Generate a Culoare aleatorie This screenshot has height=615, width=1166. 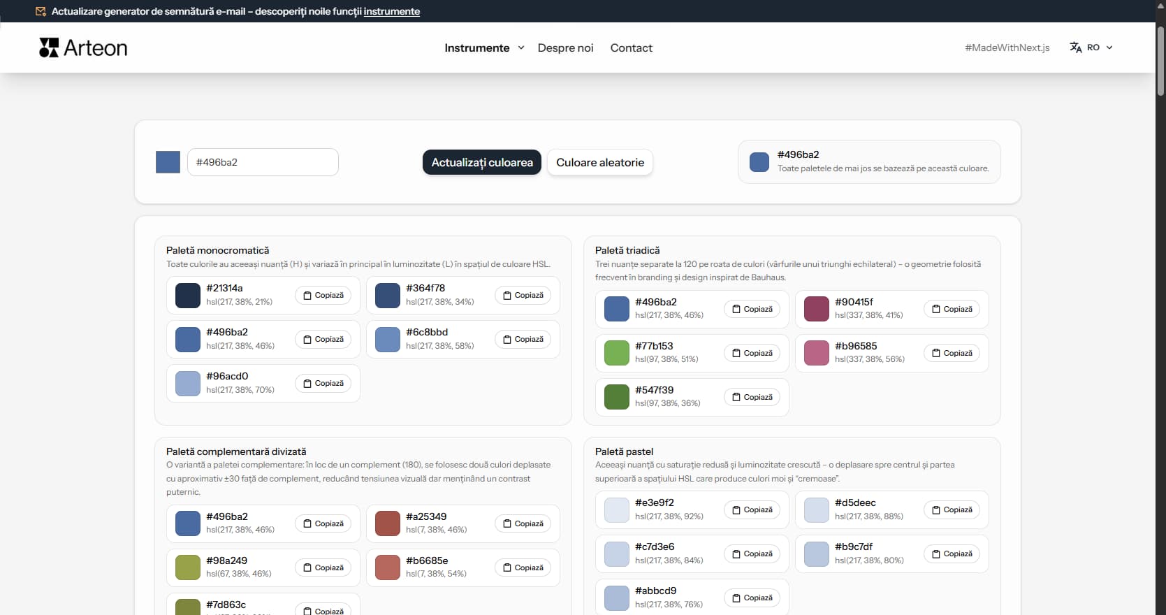[x=599, y=162]
